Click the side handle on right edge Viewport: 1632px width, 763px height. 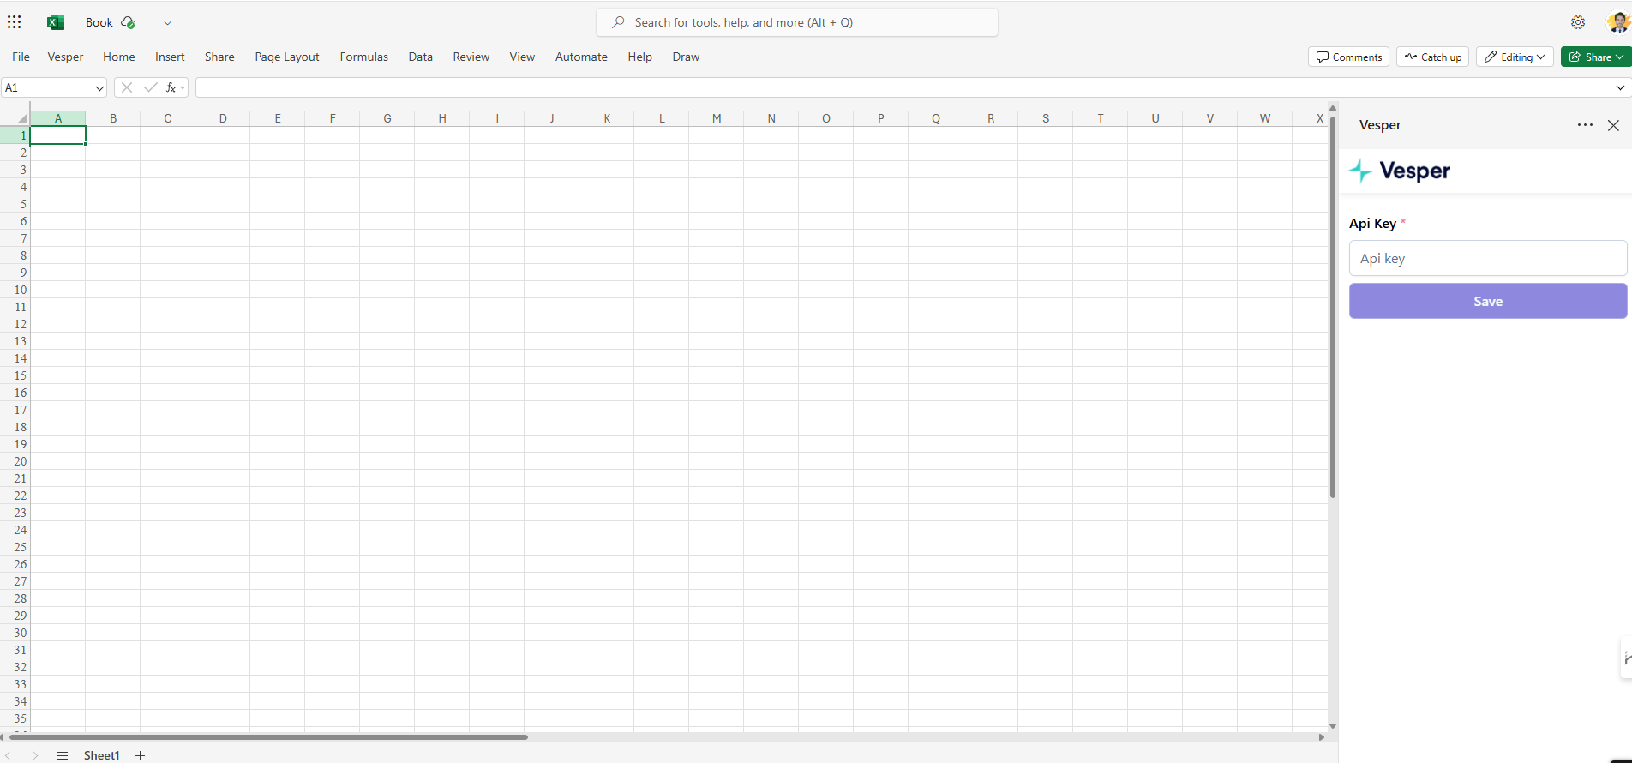click(1626, 658)
